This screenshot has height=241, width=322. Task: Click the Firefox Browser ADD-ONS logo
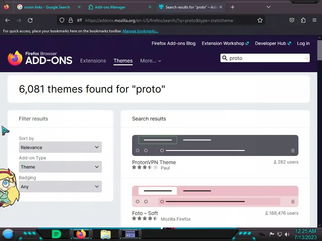coord(40,58)
